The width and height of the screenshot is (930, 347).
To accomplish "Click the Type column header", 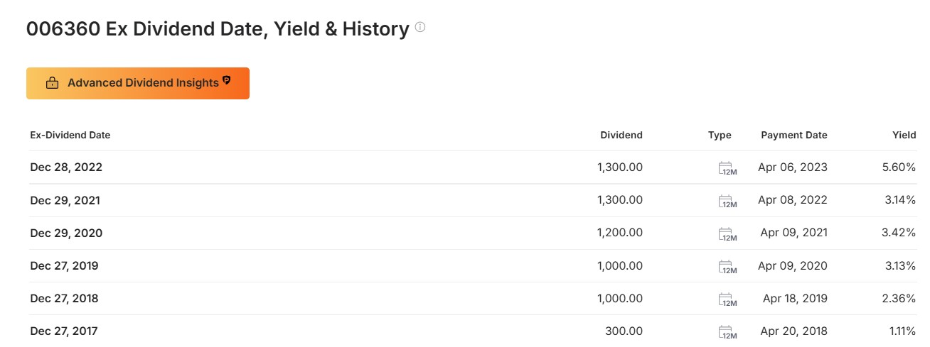I will [x=720, y=135].
